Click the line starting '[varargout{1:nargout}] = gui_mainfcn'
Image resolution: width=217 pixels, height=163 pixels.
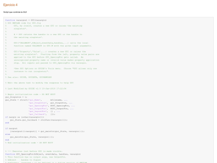[x=47, y=131]
